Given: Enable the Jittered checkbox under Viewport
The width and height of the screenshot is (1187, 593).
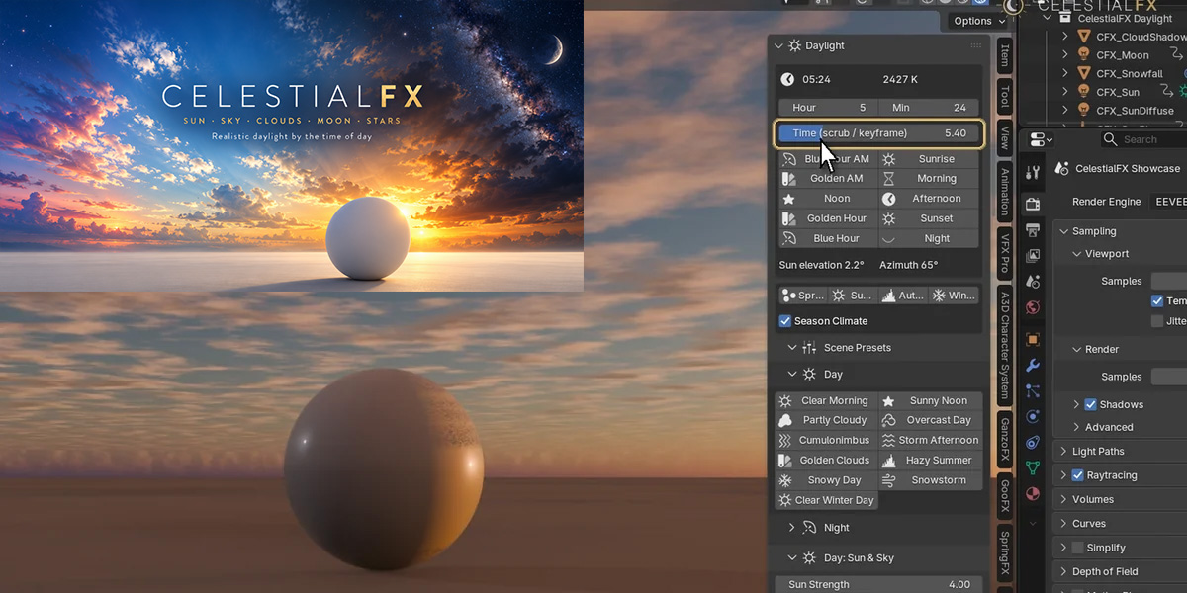Looking at the screenshot, I should click(1157, 321).
